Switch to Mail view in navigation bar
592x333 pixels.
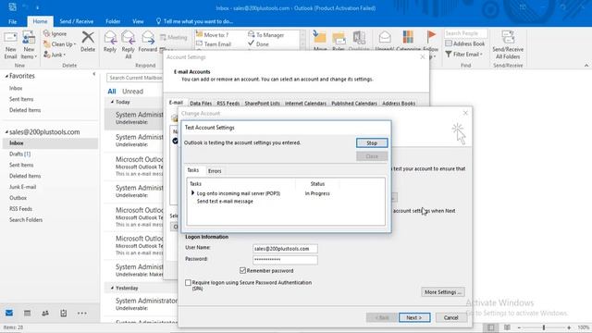pos(9,313)
